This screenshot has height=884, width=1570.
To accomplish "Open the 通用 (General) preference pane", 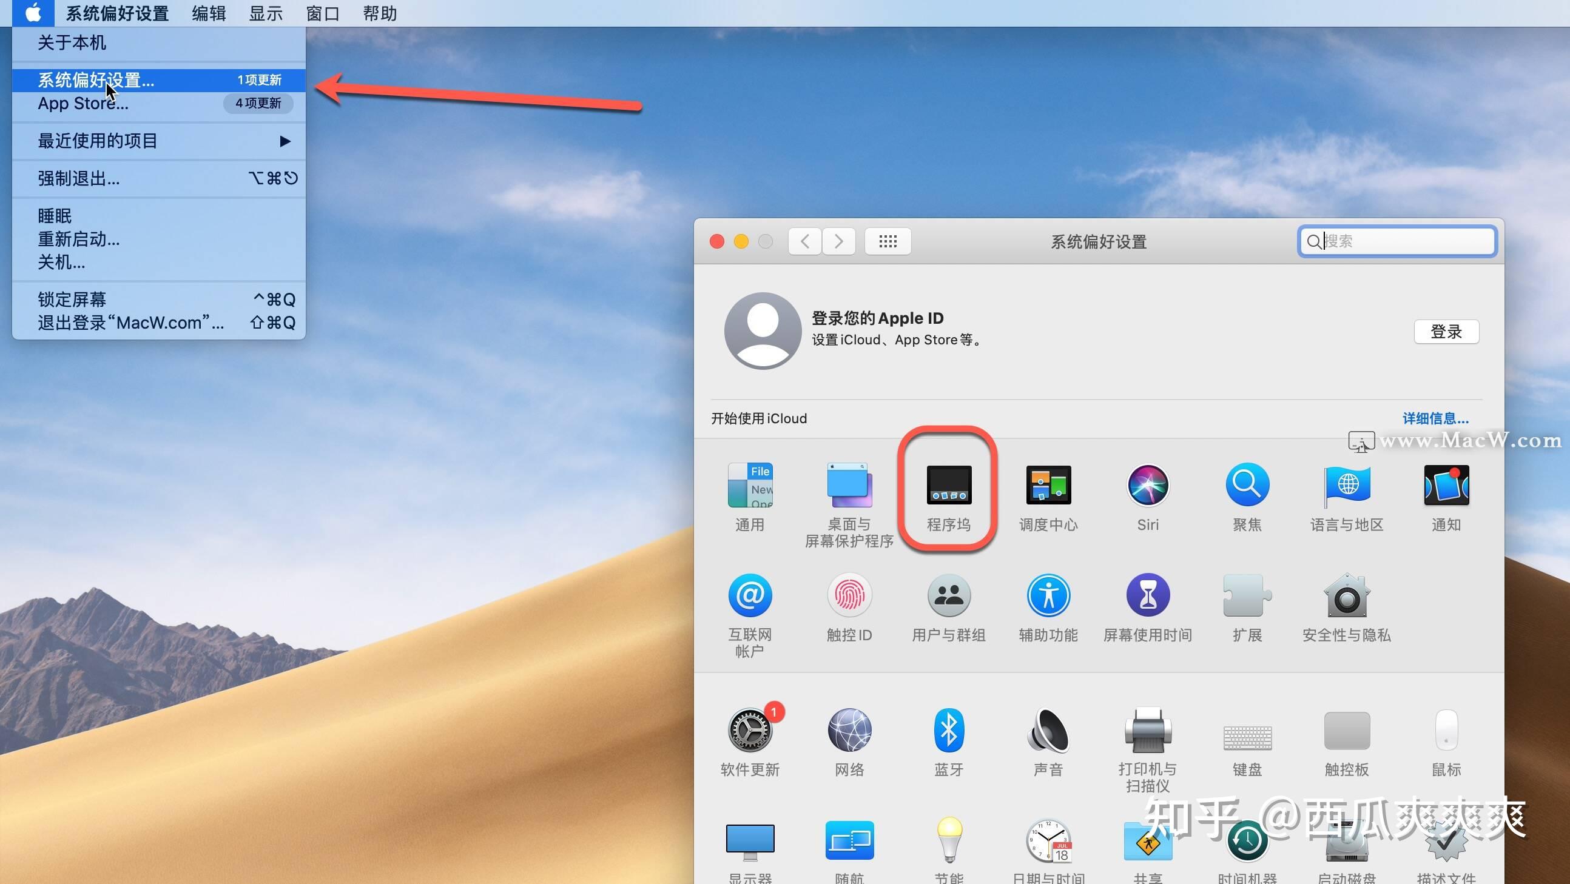I will [x=750, y=486].
